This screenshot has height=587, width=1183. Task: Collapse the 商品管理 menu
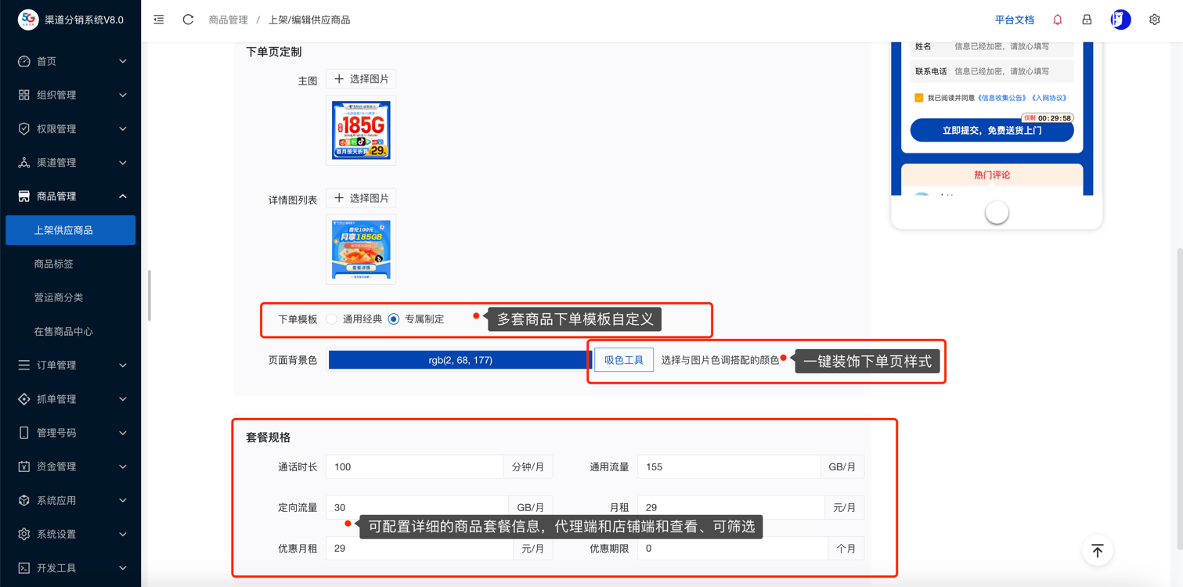tap(70, 196)
